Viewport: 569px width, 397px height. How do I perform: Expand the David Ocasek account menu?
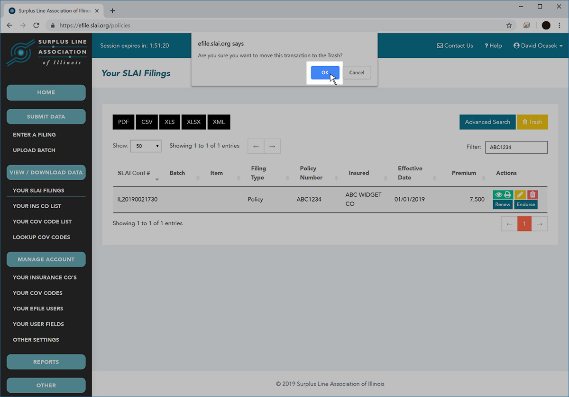(x=538, y=45)
